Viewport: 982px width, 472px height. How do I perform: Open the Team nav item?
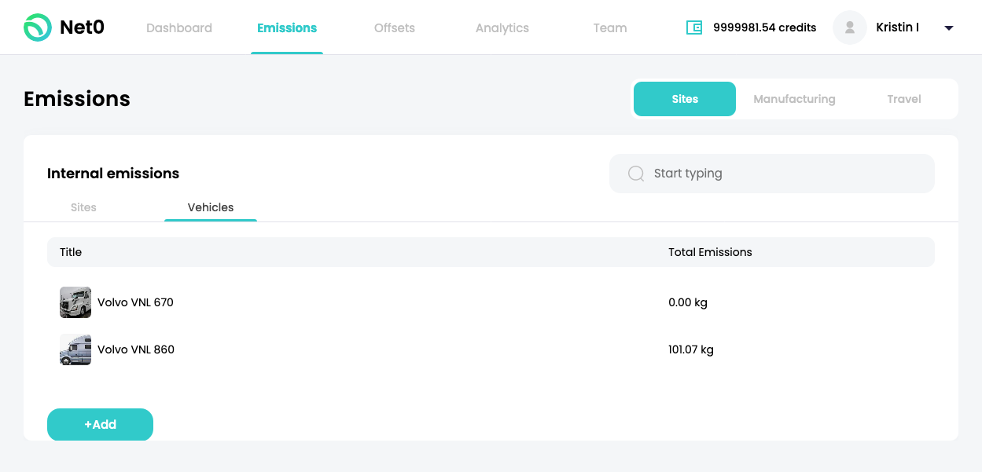click(610, 28)
